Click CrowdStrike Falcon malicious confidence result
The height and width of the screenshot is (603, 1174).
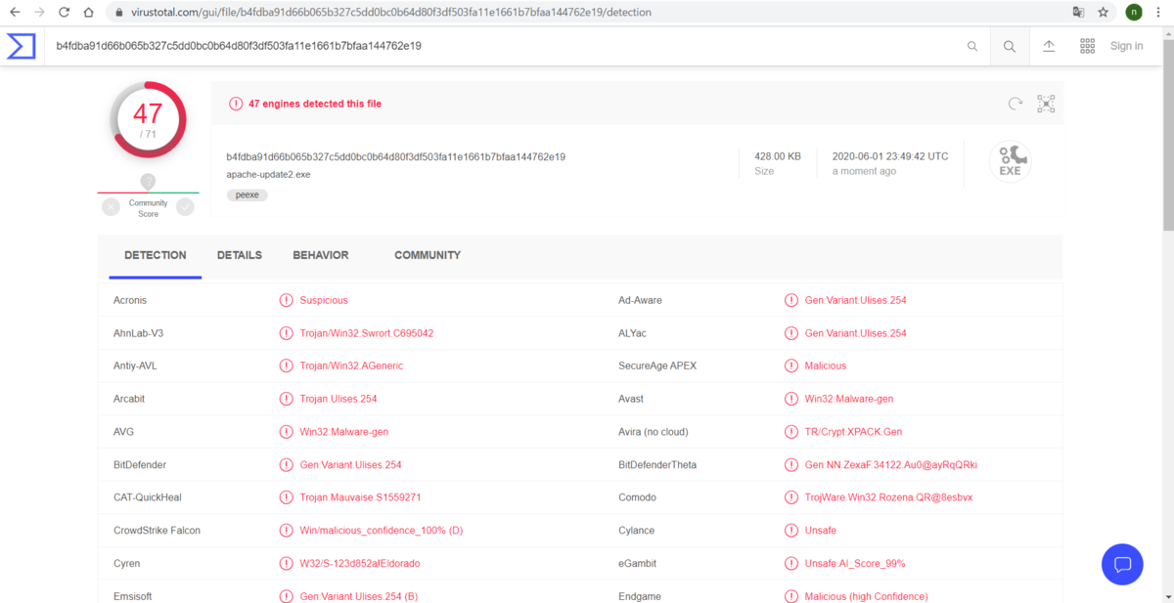382,531
